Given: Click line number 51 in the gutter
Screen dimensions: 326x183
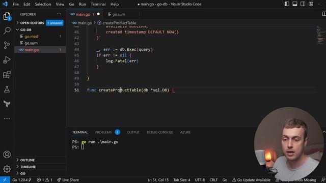Looking at the screenshot, I should (76, 90).
